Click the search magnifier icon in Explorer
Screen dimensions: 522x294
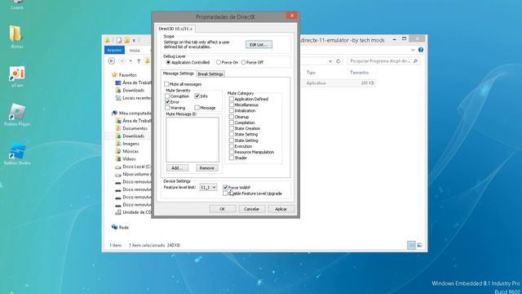[x=415, y=61]
